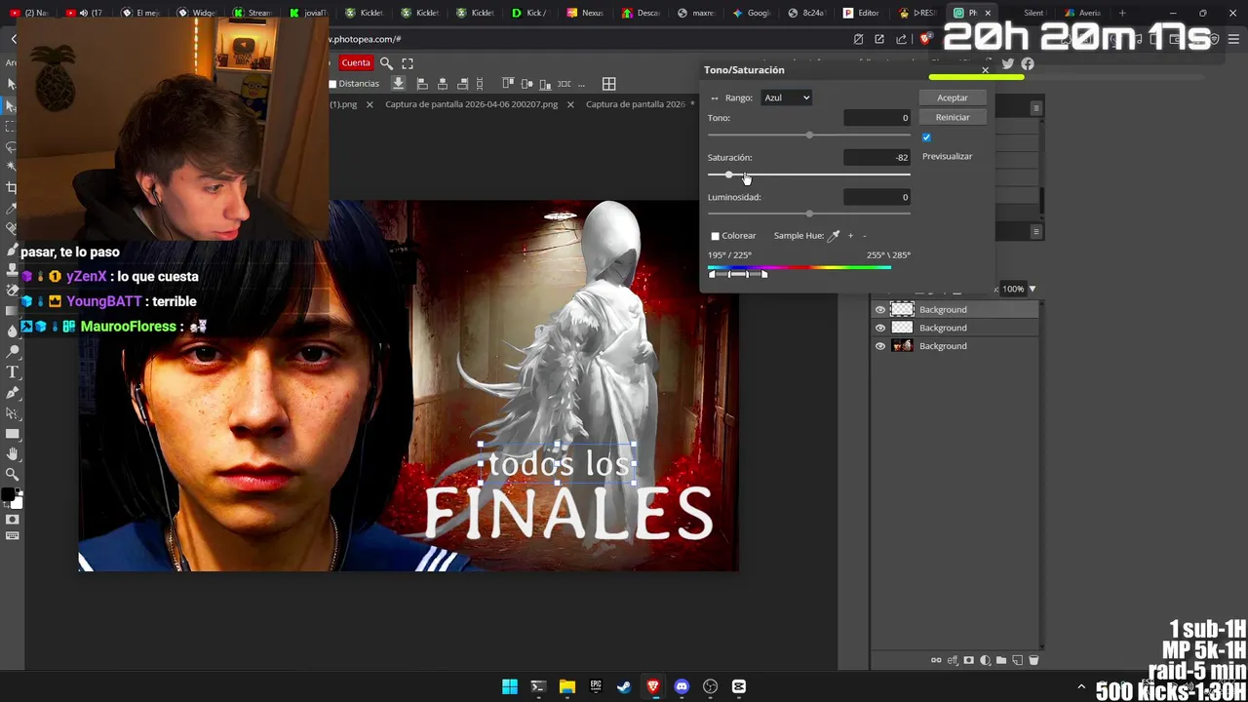Click the add-to-sample plus icon
Screen dimensions: 1248x702
pos(850,235)
